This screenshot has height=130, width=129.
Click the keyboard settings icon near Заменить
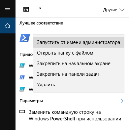pos(22,112)
